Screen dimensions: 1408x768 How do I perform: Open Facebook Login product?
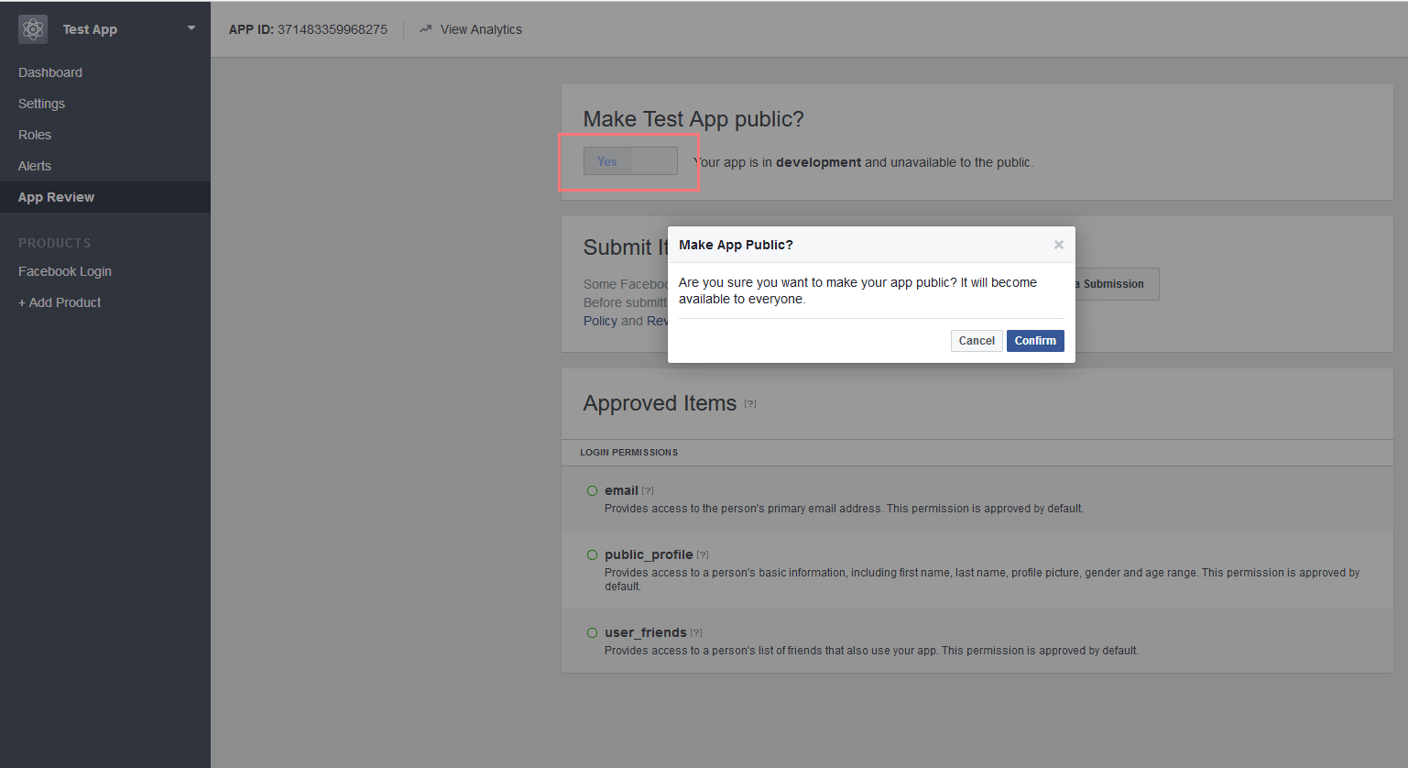(x=65, y=271)
